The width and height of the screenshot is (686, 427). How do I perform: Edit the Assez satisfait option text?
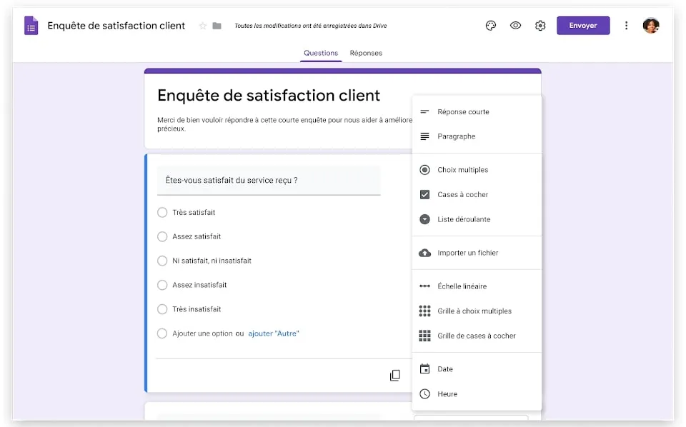197,236
